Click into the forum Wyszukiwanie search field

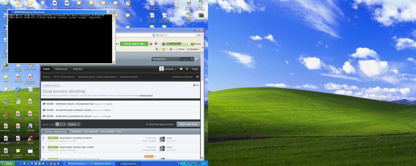(x=166, y=59)
